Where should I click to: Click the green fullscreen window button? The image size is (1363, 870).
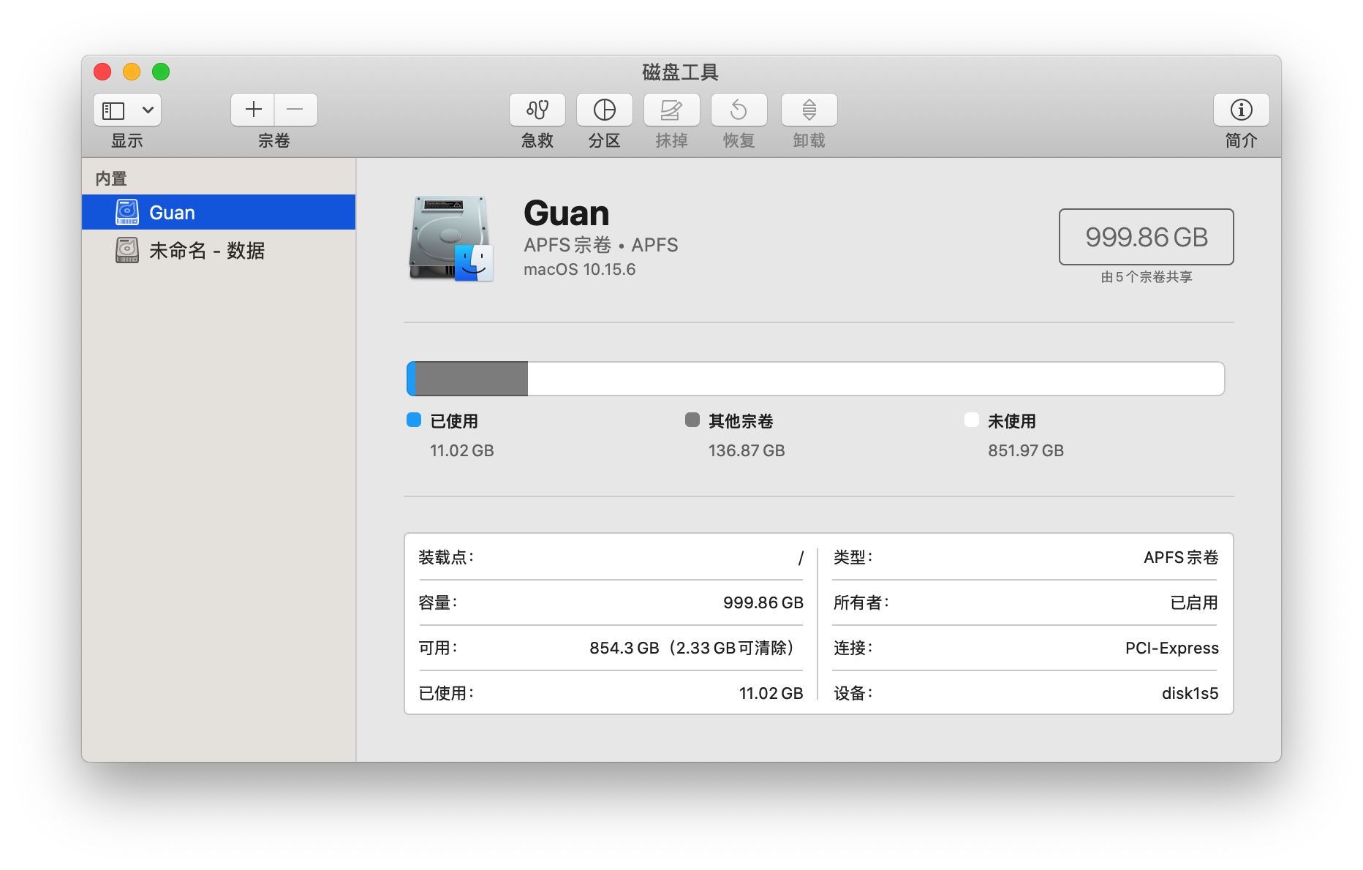161,72
